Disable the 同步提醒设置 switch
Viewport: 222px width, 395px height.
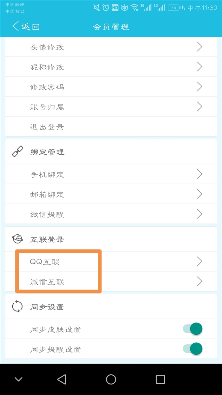(193, 349)
